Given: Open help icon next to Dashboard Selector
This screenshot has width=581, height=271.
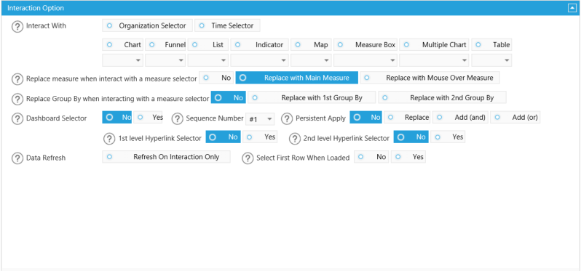Looking at the screenshot, I should (x=17, y=118).
